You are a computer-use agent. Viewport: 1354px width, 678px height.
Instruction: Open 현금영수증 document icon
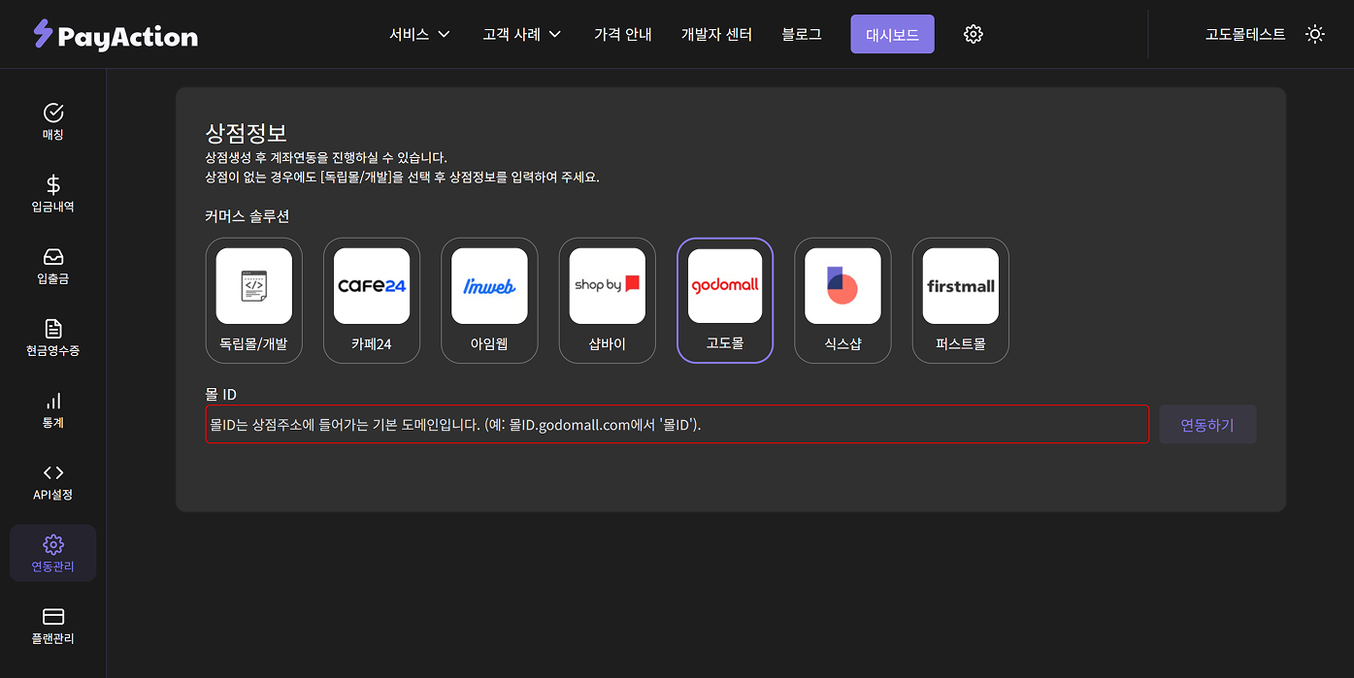pyautogui.click(x=53, y=329)
